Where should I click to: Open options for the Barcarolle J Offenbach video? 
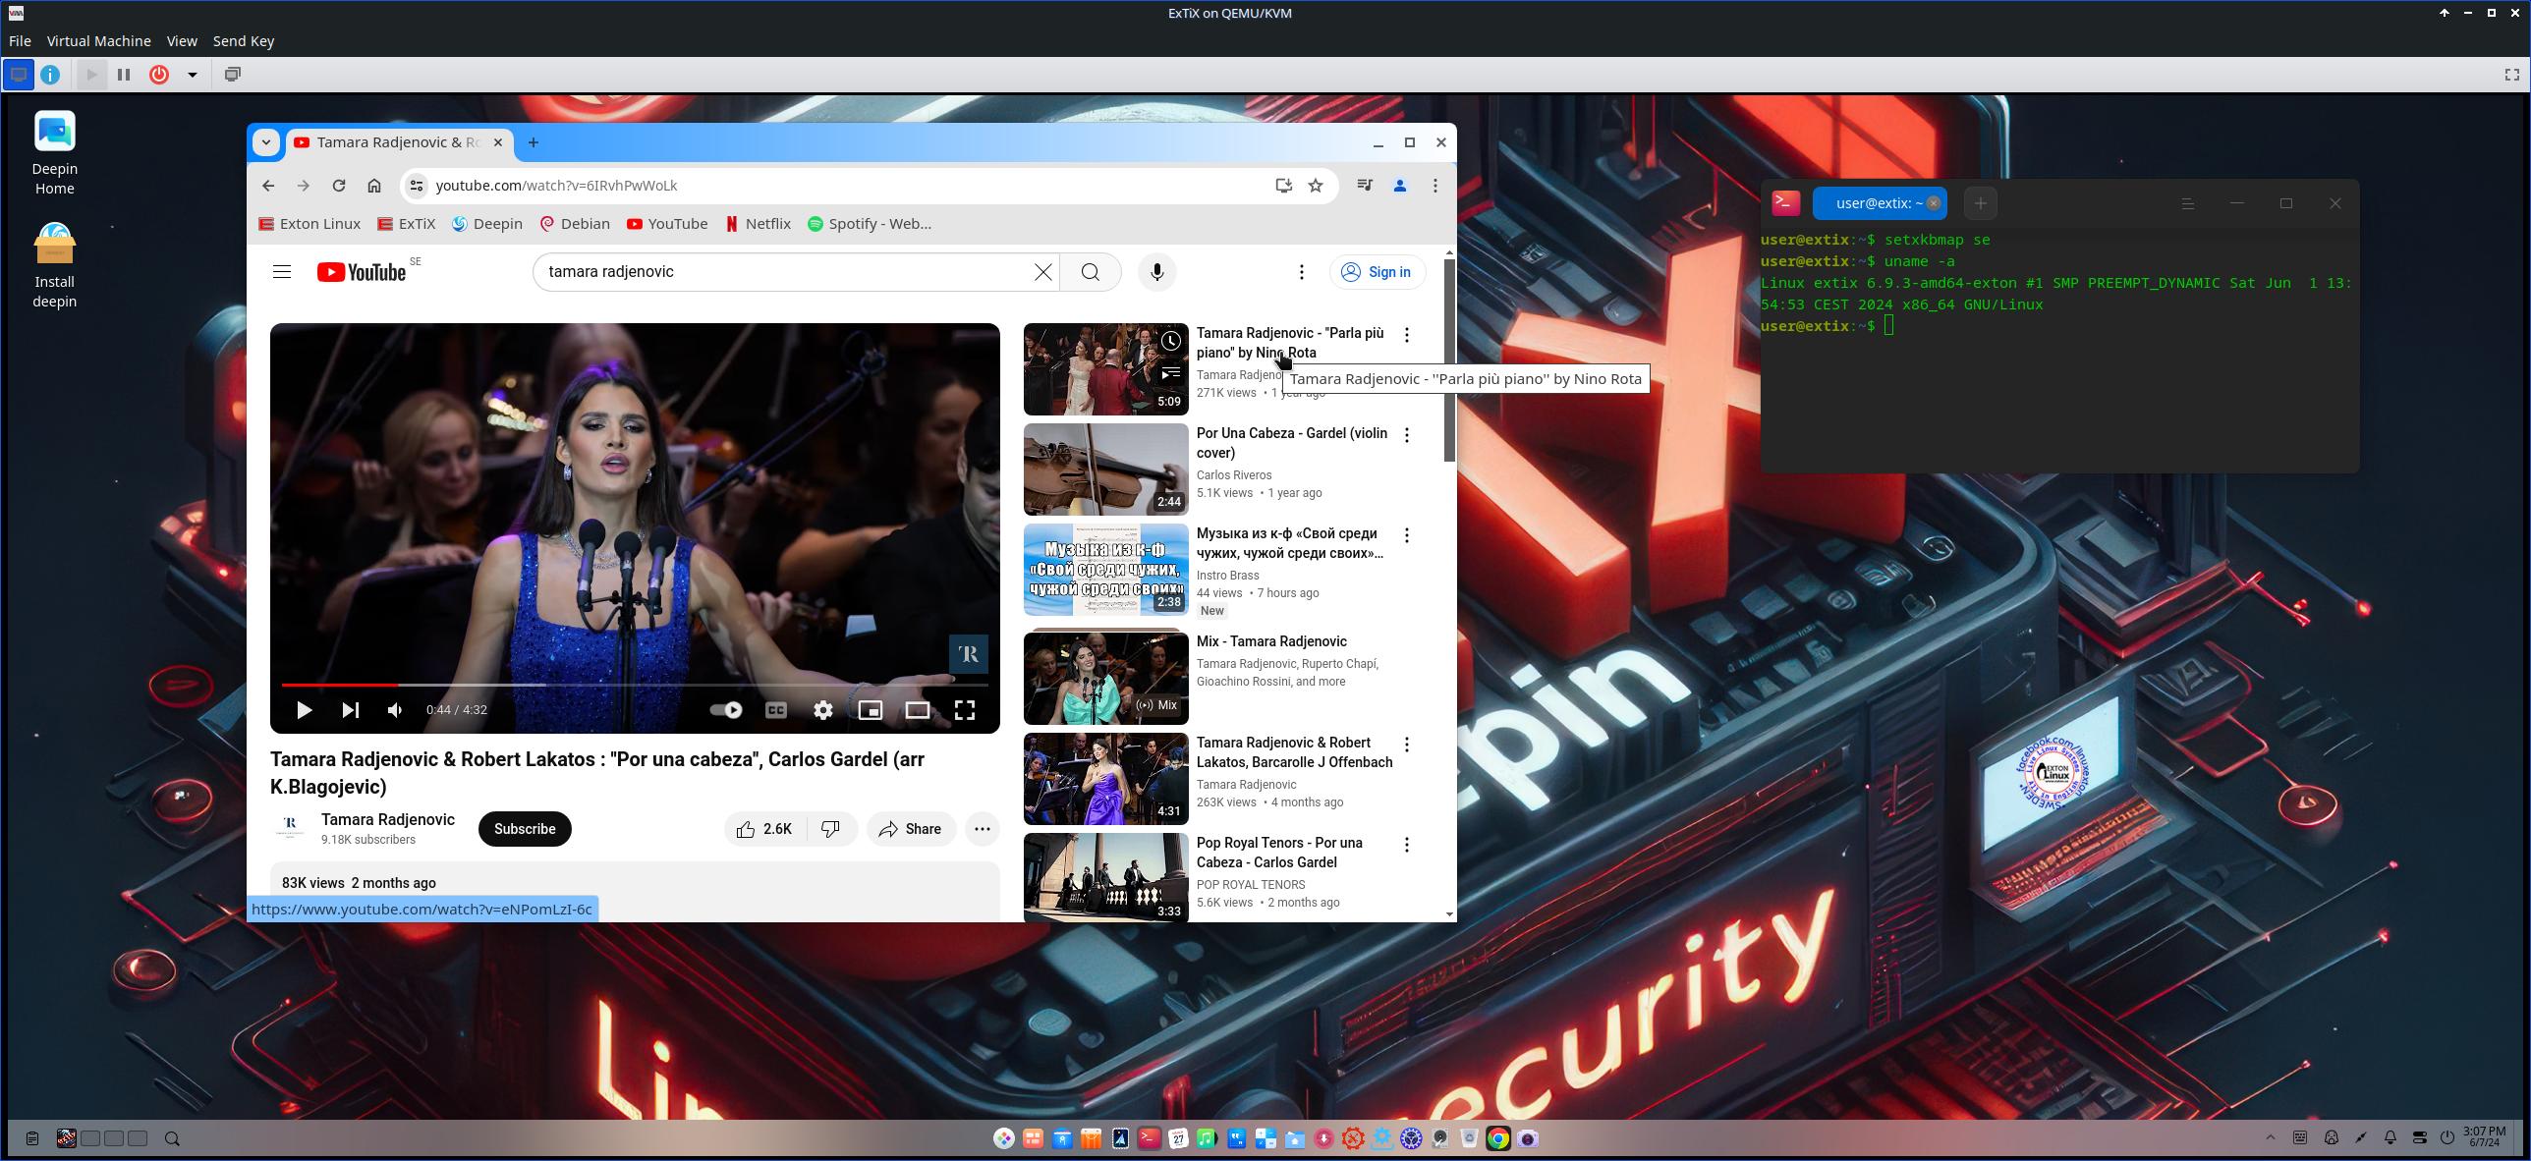tap(1407, 745)
